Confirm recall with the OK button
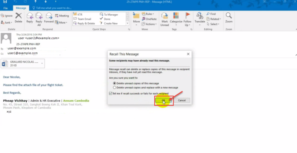 [x=163, y=100]
